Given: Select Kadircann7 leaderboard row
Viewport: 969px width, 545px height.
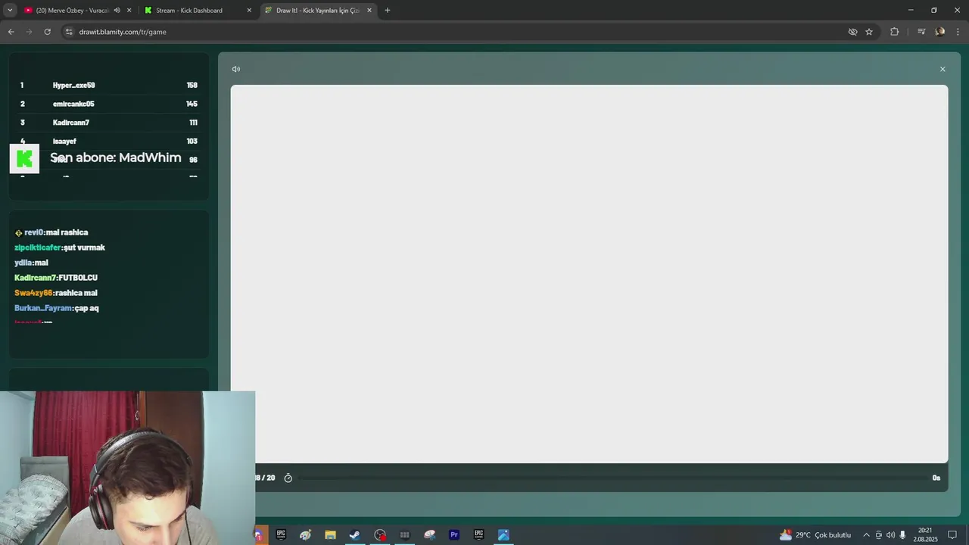Looking at the screenshot, I should click(x=109, y=123).
